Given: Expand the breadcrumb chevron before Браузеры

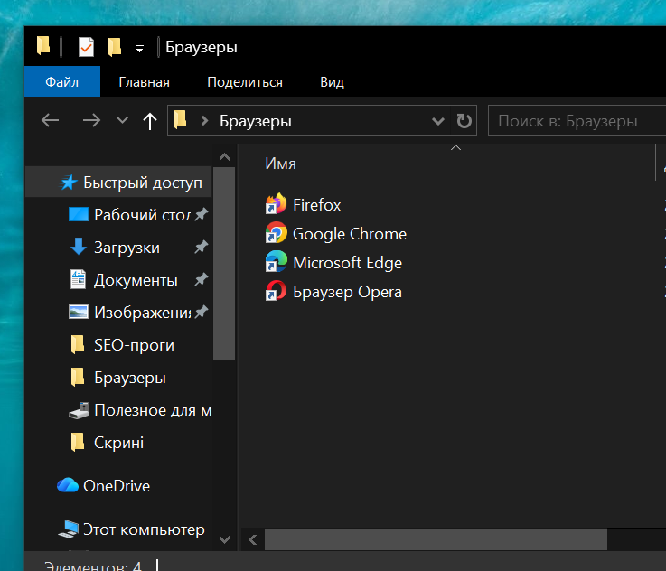Looking at the screenshot, I should coord(204,121).
